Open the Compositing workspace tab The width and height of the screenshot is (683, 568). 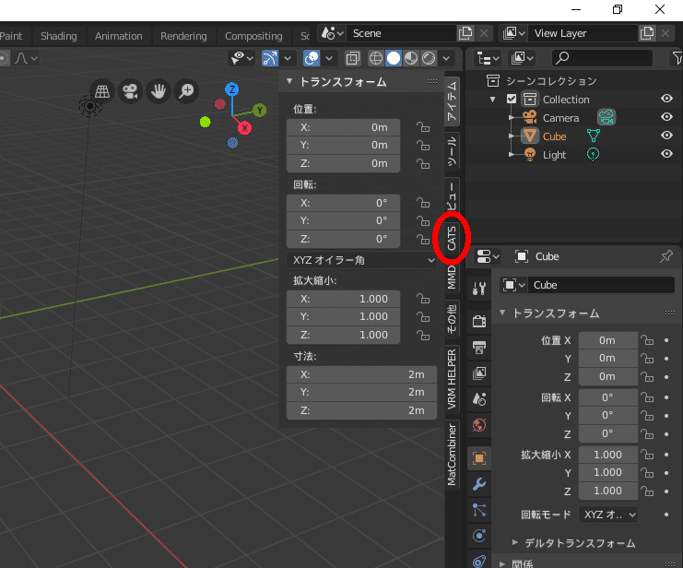pos(253,36)
